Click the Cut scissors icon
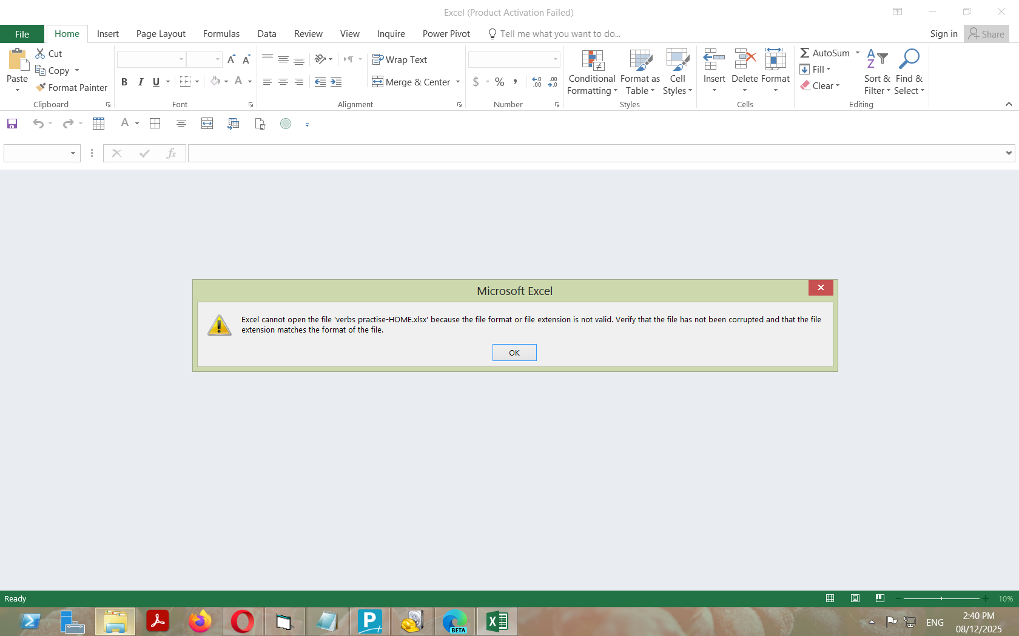The image size is (1019, 636). (40, 53)
